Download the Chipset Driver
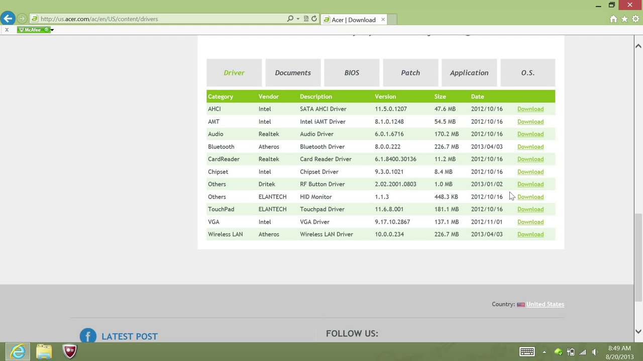This screenshot has height=361, width=643. (530, 171)
